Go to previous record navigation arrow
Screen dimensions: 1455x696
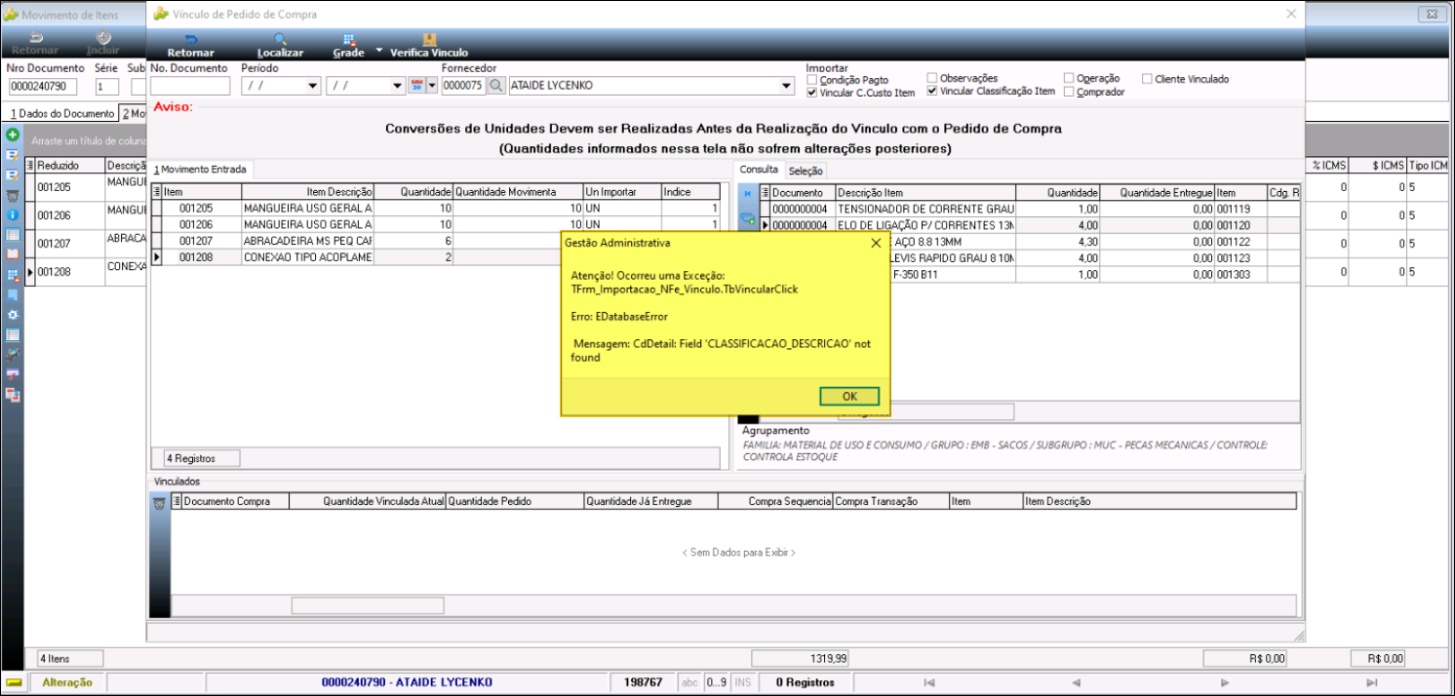(1077, 682)
